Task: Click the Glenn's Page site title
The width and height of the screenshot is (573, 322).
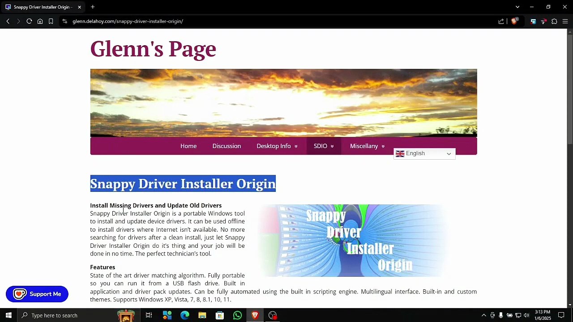Action: [153, 49]
